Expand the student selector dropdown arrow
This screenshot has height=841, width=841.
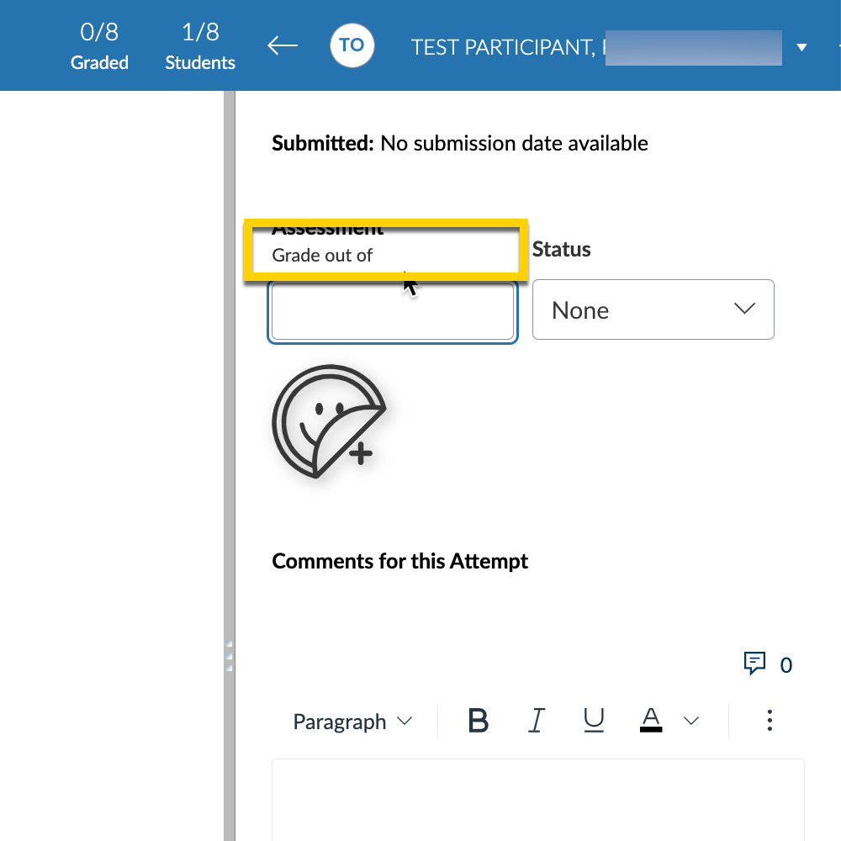801,47
